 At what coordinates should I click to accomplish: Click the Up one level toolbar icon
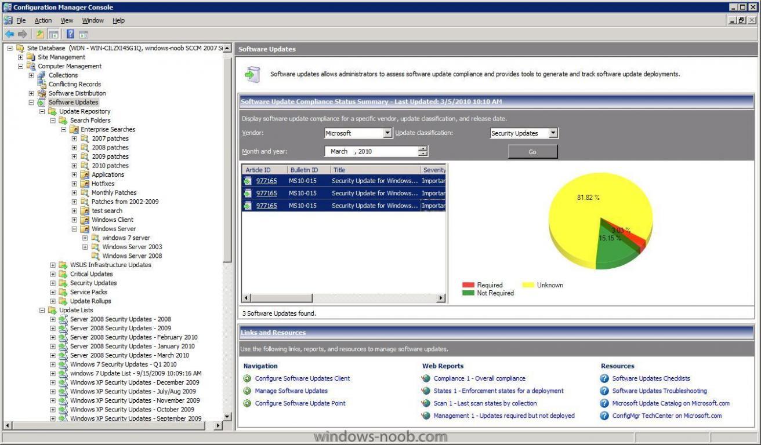tap(40, 34)
